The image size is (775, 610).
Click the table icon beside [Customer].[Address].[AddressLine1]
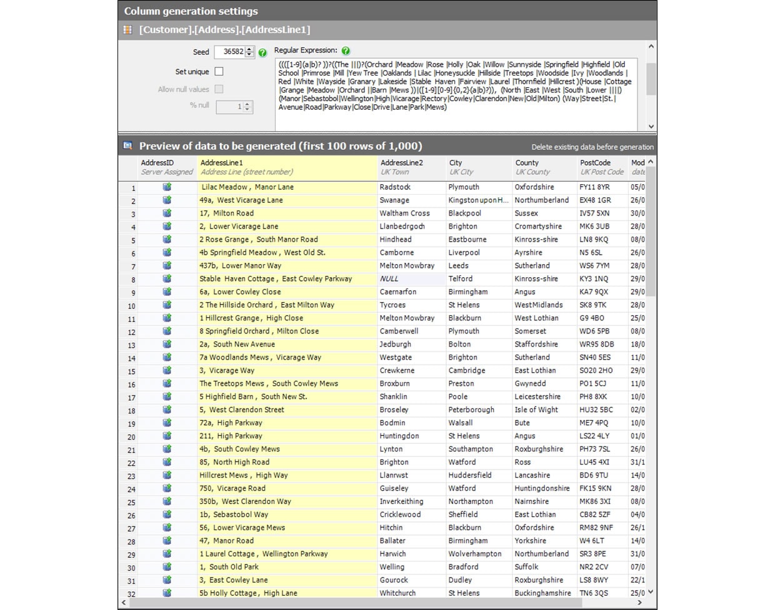point(127,30)
